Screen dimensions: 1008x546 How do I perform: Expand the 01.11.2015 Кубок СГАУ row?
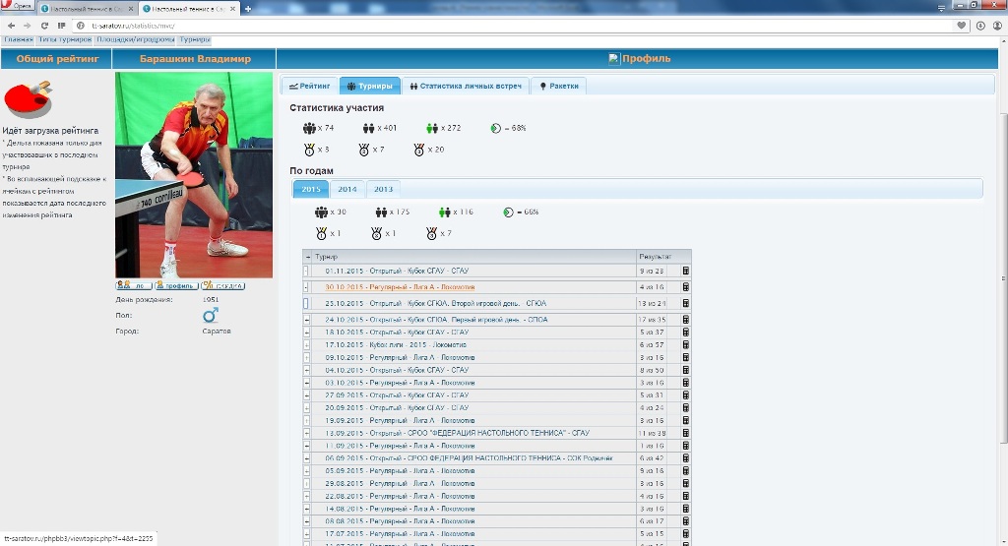tap(307, 272)
